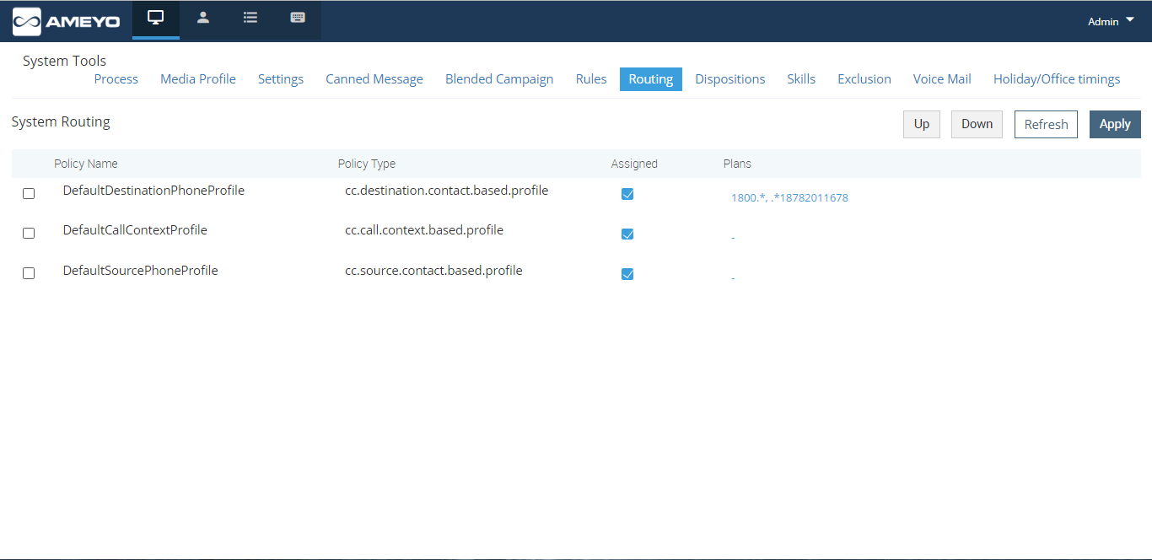The width and height of the screenshot is (1152, 560).
Task: Switch to the Voice Mail tab
Action: pyautogui.click(x=941, y=78)
